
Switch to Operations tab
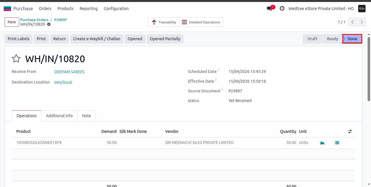(27, 116)
